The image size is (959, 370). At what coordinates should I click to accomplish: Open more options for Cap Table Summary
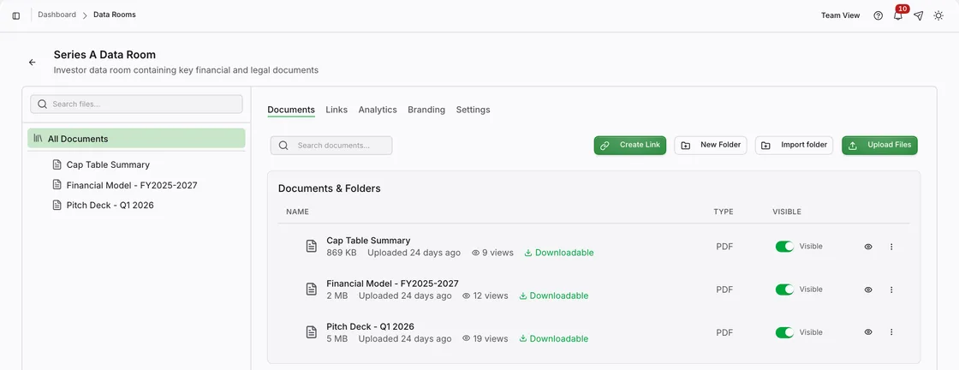(x=891, y=247)
